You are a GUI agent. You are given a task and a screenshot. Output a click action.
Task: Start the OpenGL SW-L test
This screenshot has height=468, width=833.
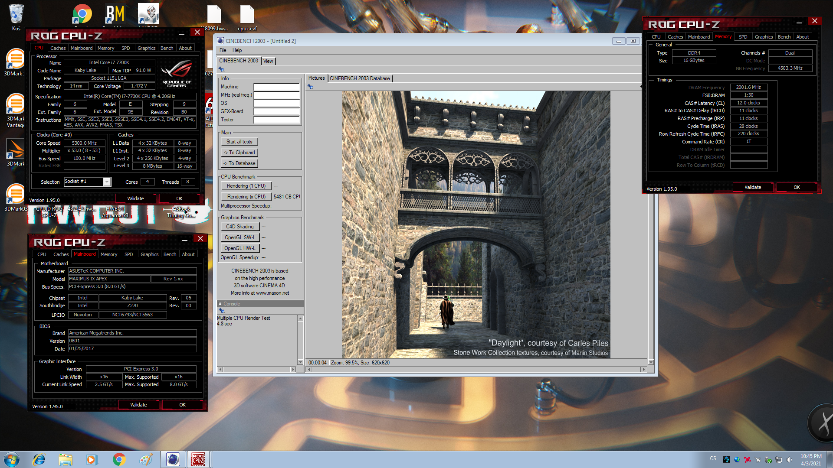tap(240, 237)
